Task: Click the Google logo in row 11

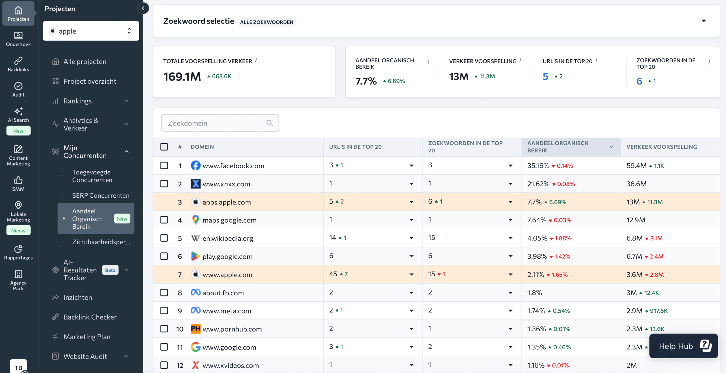Action: click(x=195, y=347)
